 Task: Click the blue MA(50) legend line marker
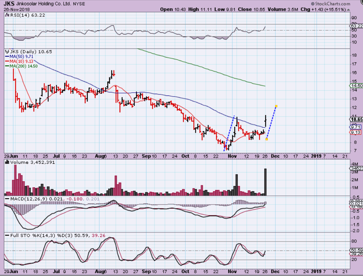7,56
